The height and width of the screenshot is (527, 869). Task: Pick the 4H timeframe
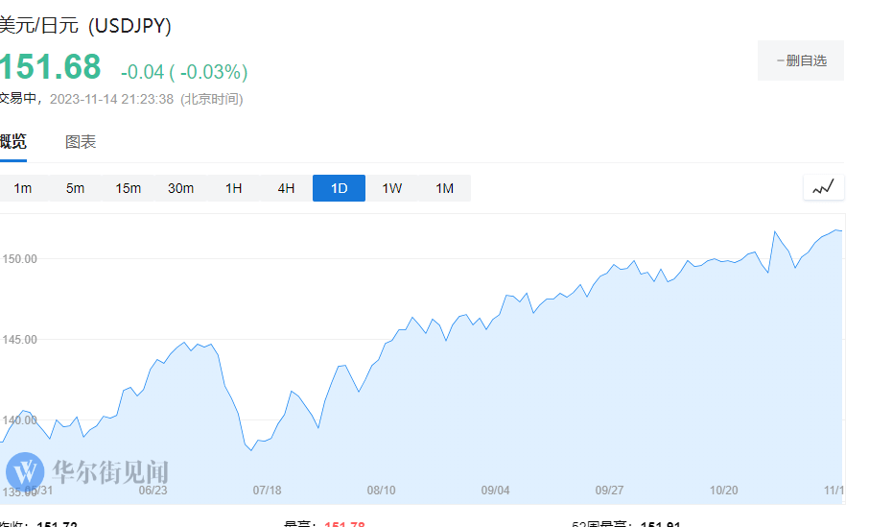point(286,188)
